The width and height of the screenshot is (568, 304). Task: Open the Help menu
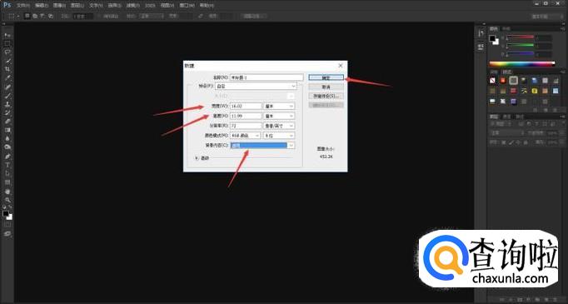[x=207, y=6]
